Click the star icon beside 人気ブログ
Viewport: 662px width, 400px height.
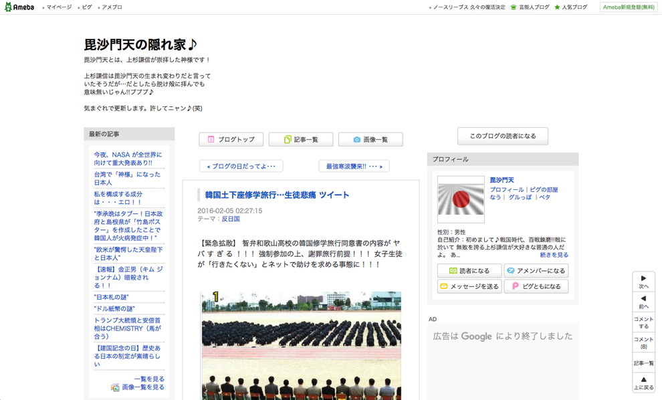tap(557, 7)
